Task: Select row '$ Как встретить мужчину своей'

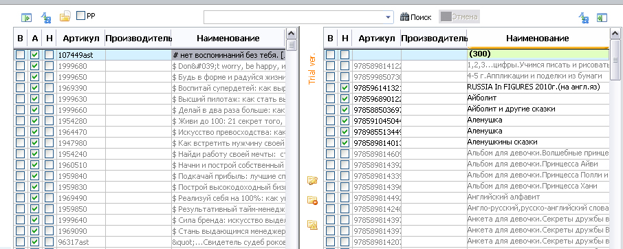Action: 150,142
